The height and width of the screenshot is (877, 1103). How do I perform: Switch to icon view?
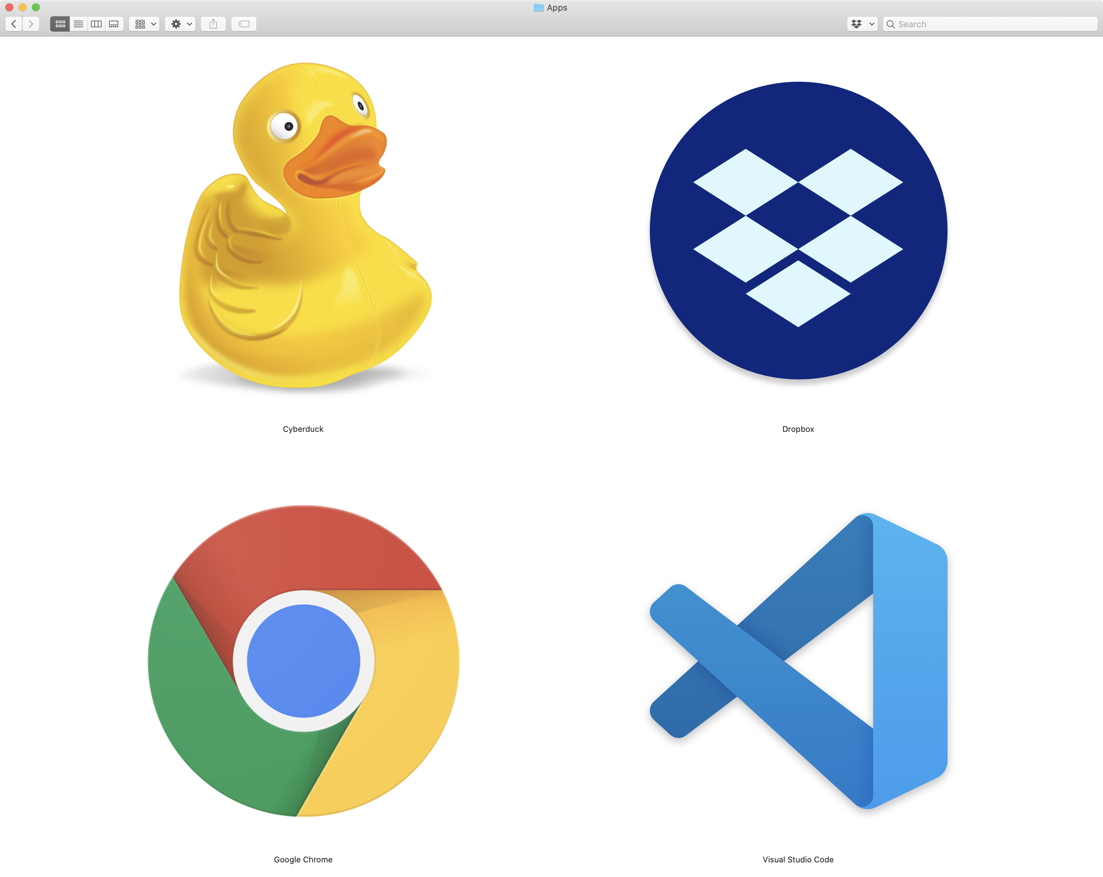[x=60, y=24]
